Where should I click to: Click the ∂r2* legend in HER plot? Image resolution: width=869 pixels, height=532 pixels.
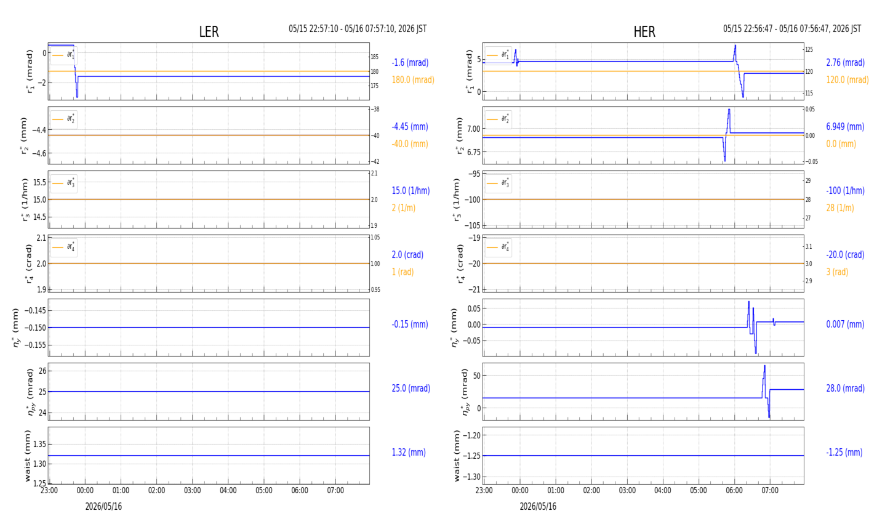coord(498,119)
